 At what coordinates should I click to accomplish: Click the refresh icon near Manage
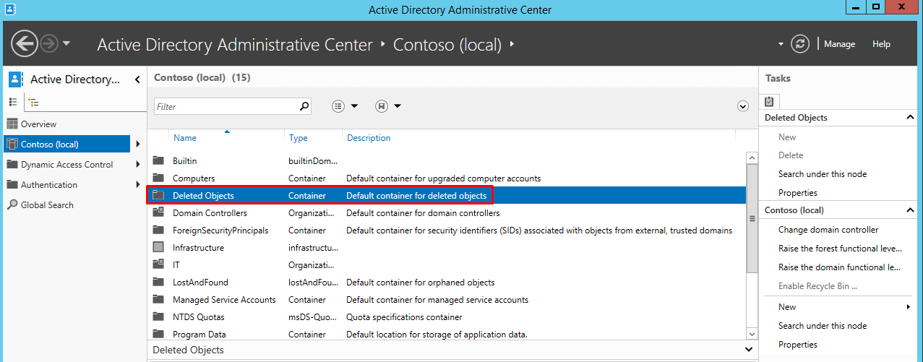point(800,44)
